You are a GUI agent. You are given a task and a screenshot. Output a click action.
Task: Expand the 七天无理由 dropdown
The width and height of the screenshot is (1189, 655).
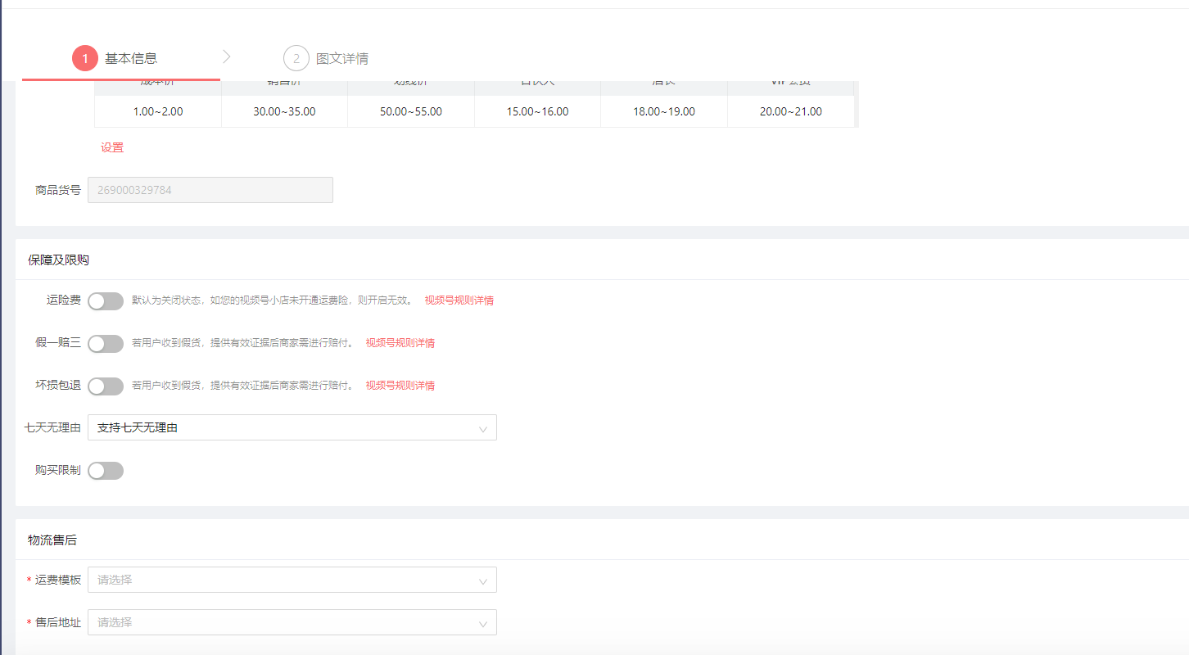click(292, 427)
